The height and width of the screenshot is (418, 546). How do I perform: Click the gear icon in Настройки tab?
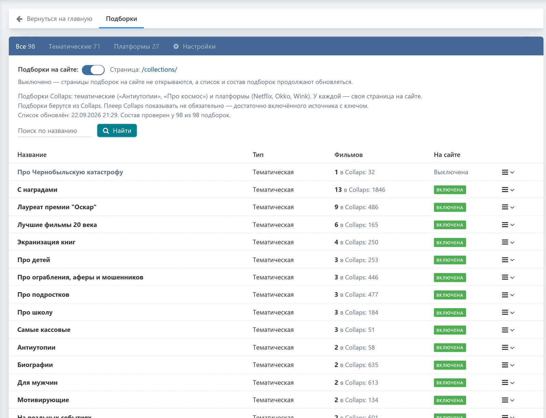(176, 46)
